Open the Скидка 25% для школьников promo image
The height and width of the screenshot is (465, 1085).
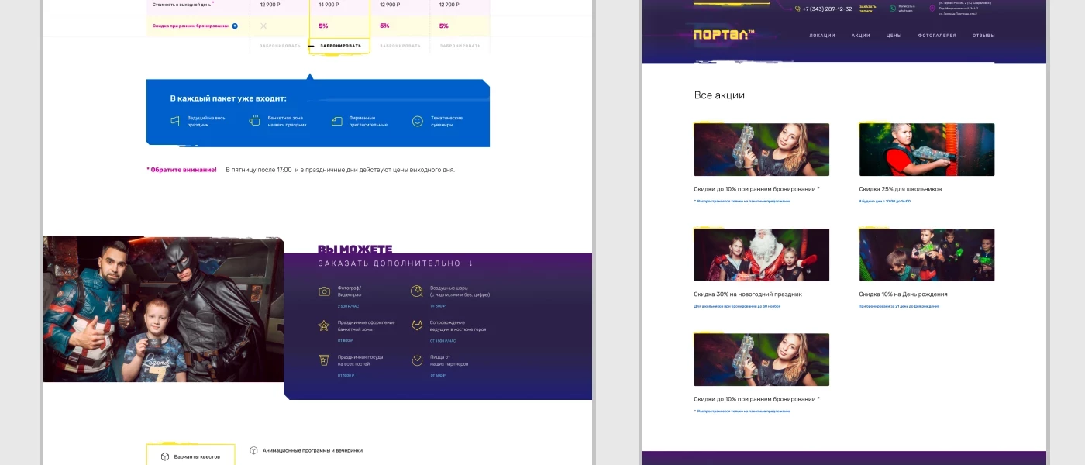[926, 150]
